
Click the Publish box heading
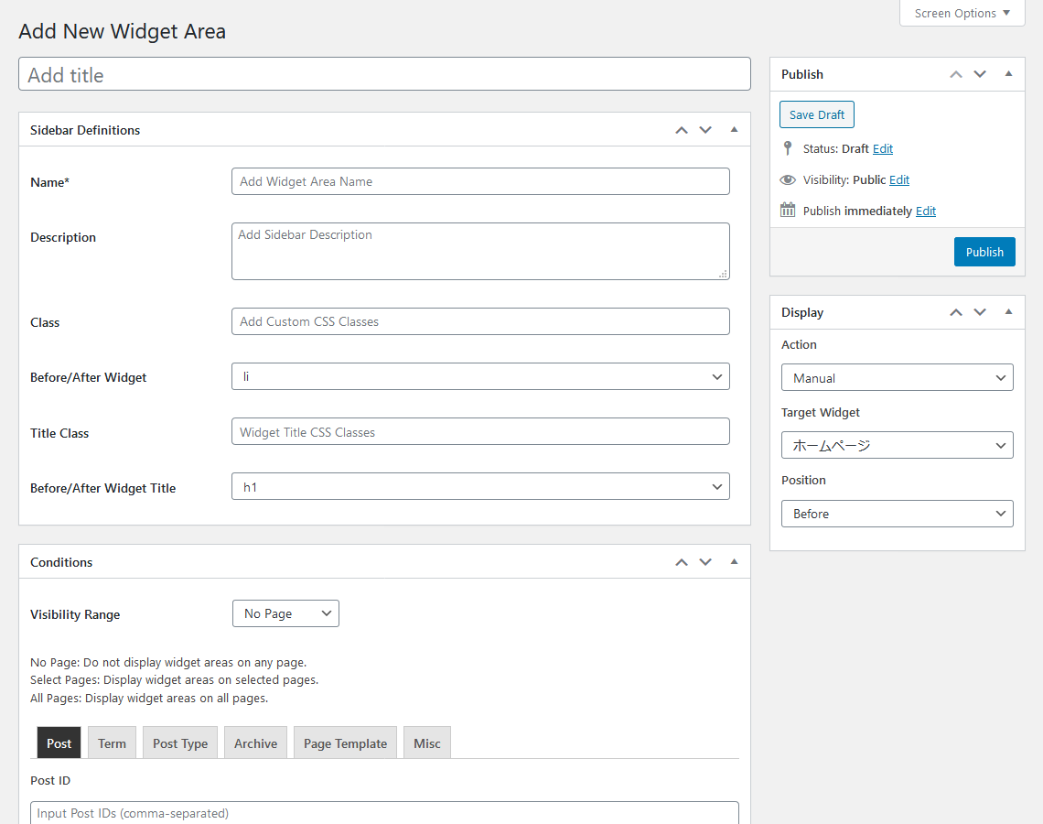pyautogui.click(x=802, y=74)
